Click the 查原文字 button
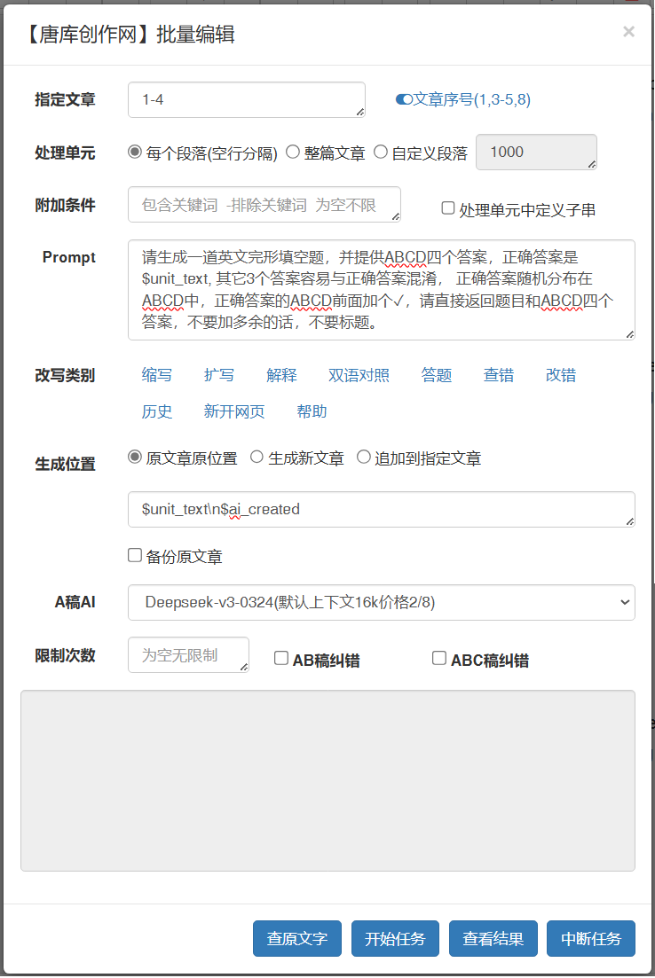 297,939
